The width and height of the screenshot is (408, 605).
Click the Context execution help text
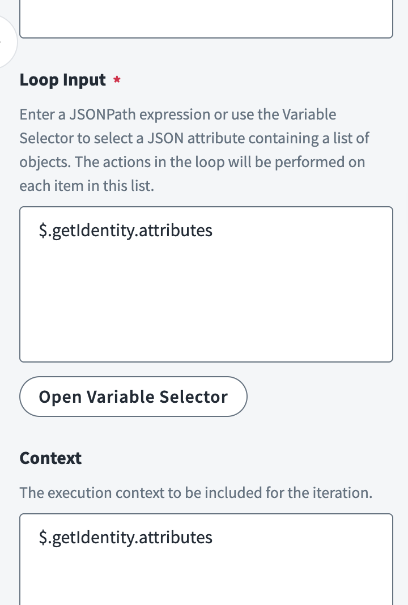[195, 493]
